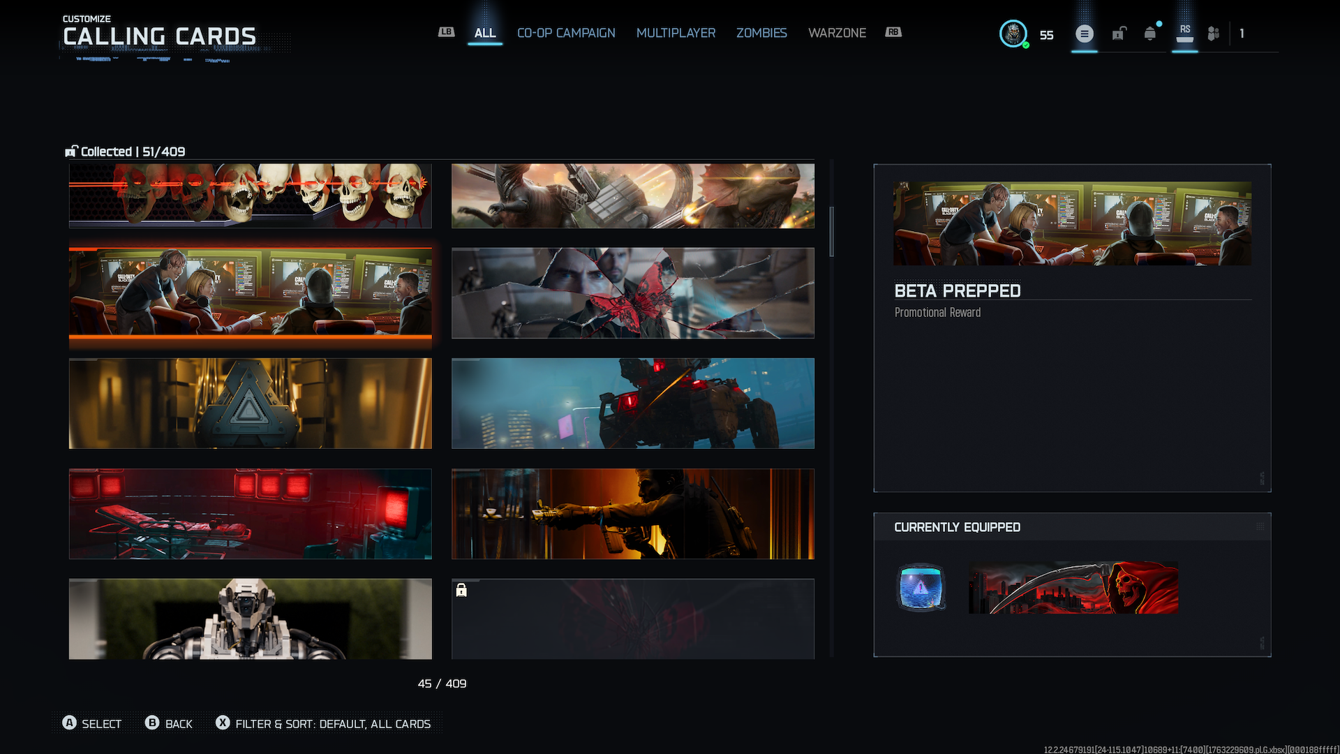Select the dinosaurs and missile calling card
This screenshot has height=754, width=1340.
tap(633, 196)
